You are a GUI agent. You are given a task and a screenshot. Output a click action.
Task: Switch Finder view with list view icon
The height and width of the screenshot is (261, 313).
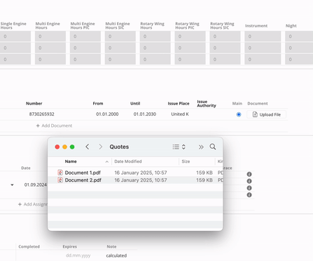[x=176, y=147]
